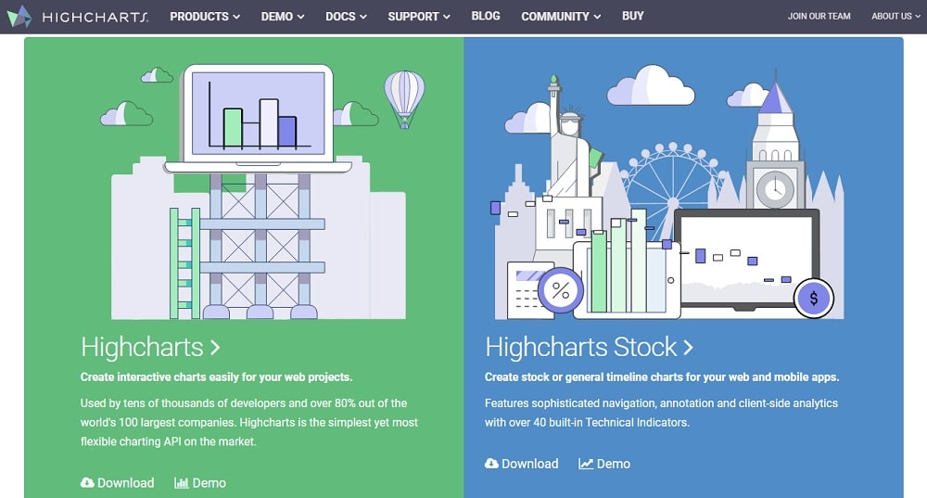The width and height of the screenshot is (927, 498).
Task: Open the JOIN OUR TEAM link
Action: (819, 17)
